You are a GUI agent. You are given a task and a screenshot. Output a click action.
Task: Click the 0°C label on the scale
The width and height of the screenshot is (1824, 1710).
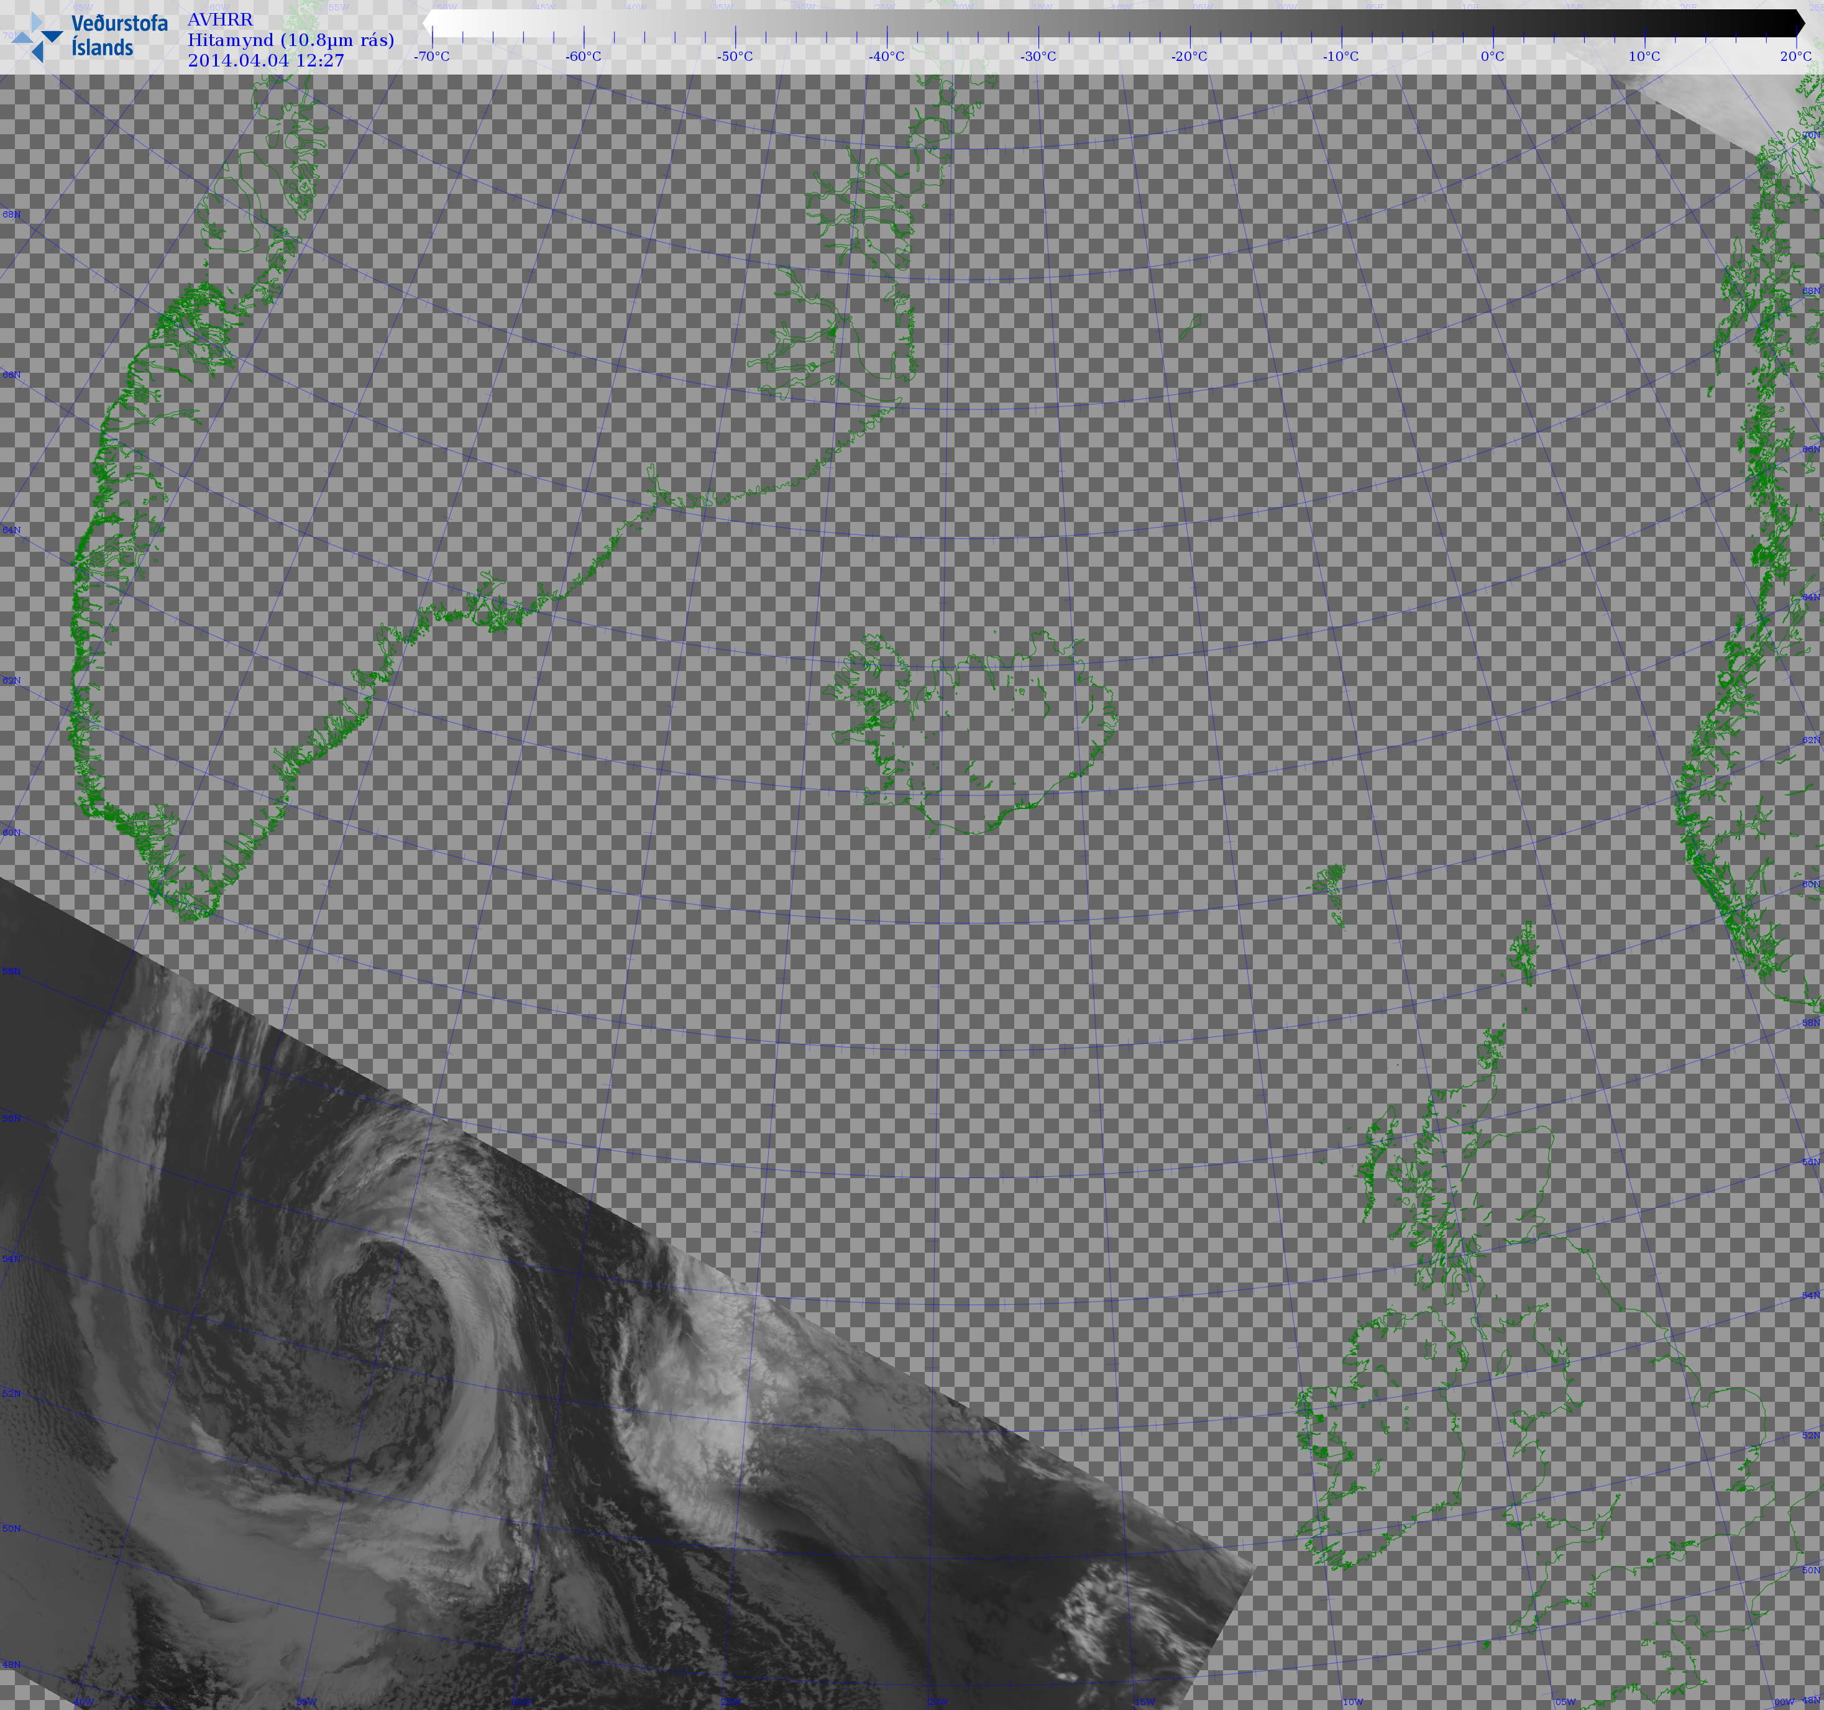1493,57
